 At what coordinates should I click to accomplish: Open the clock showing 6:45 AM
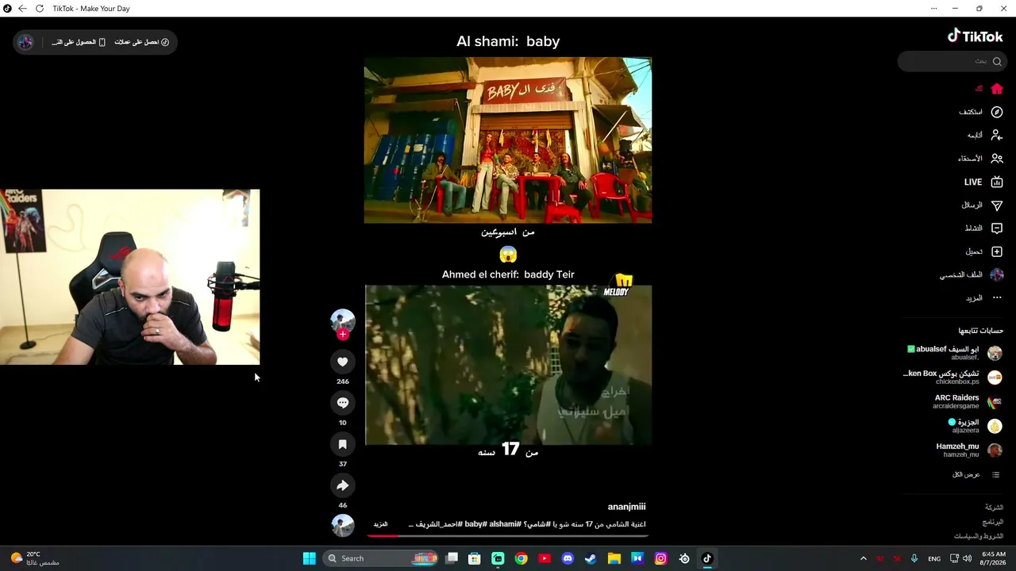pos(994,558)
